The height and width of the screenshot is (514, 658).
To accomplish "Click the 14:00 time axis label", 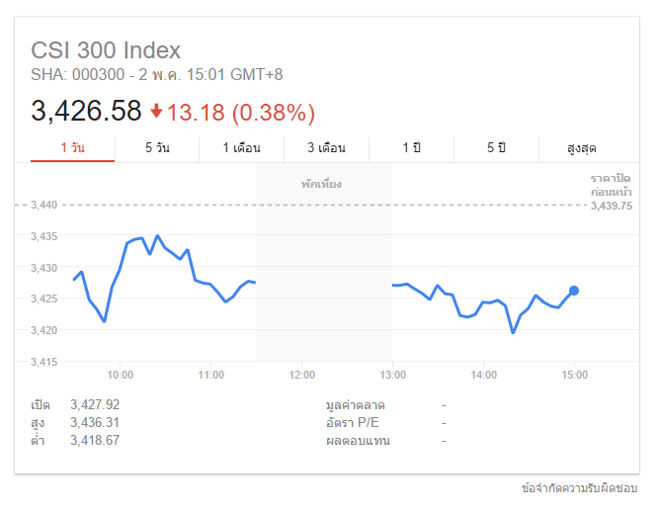I will (484, 376).
